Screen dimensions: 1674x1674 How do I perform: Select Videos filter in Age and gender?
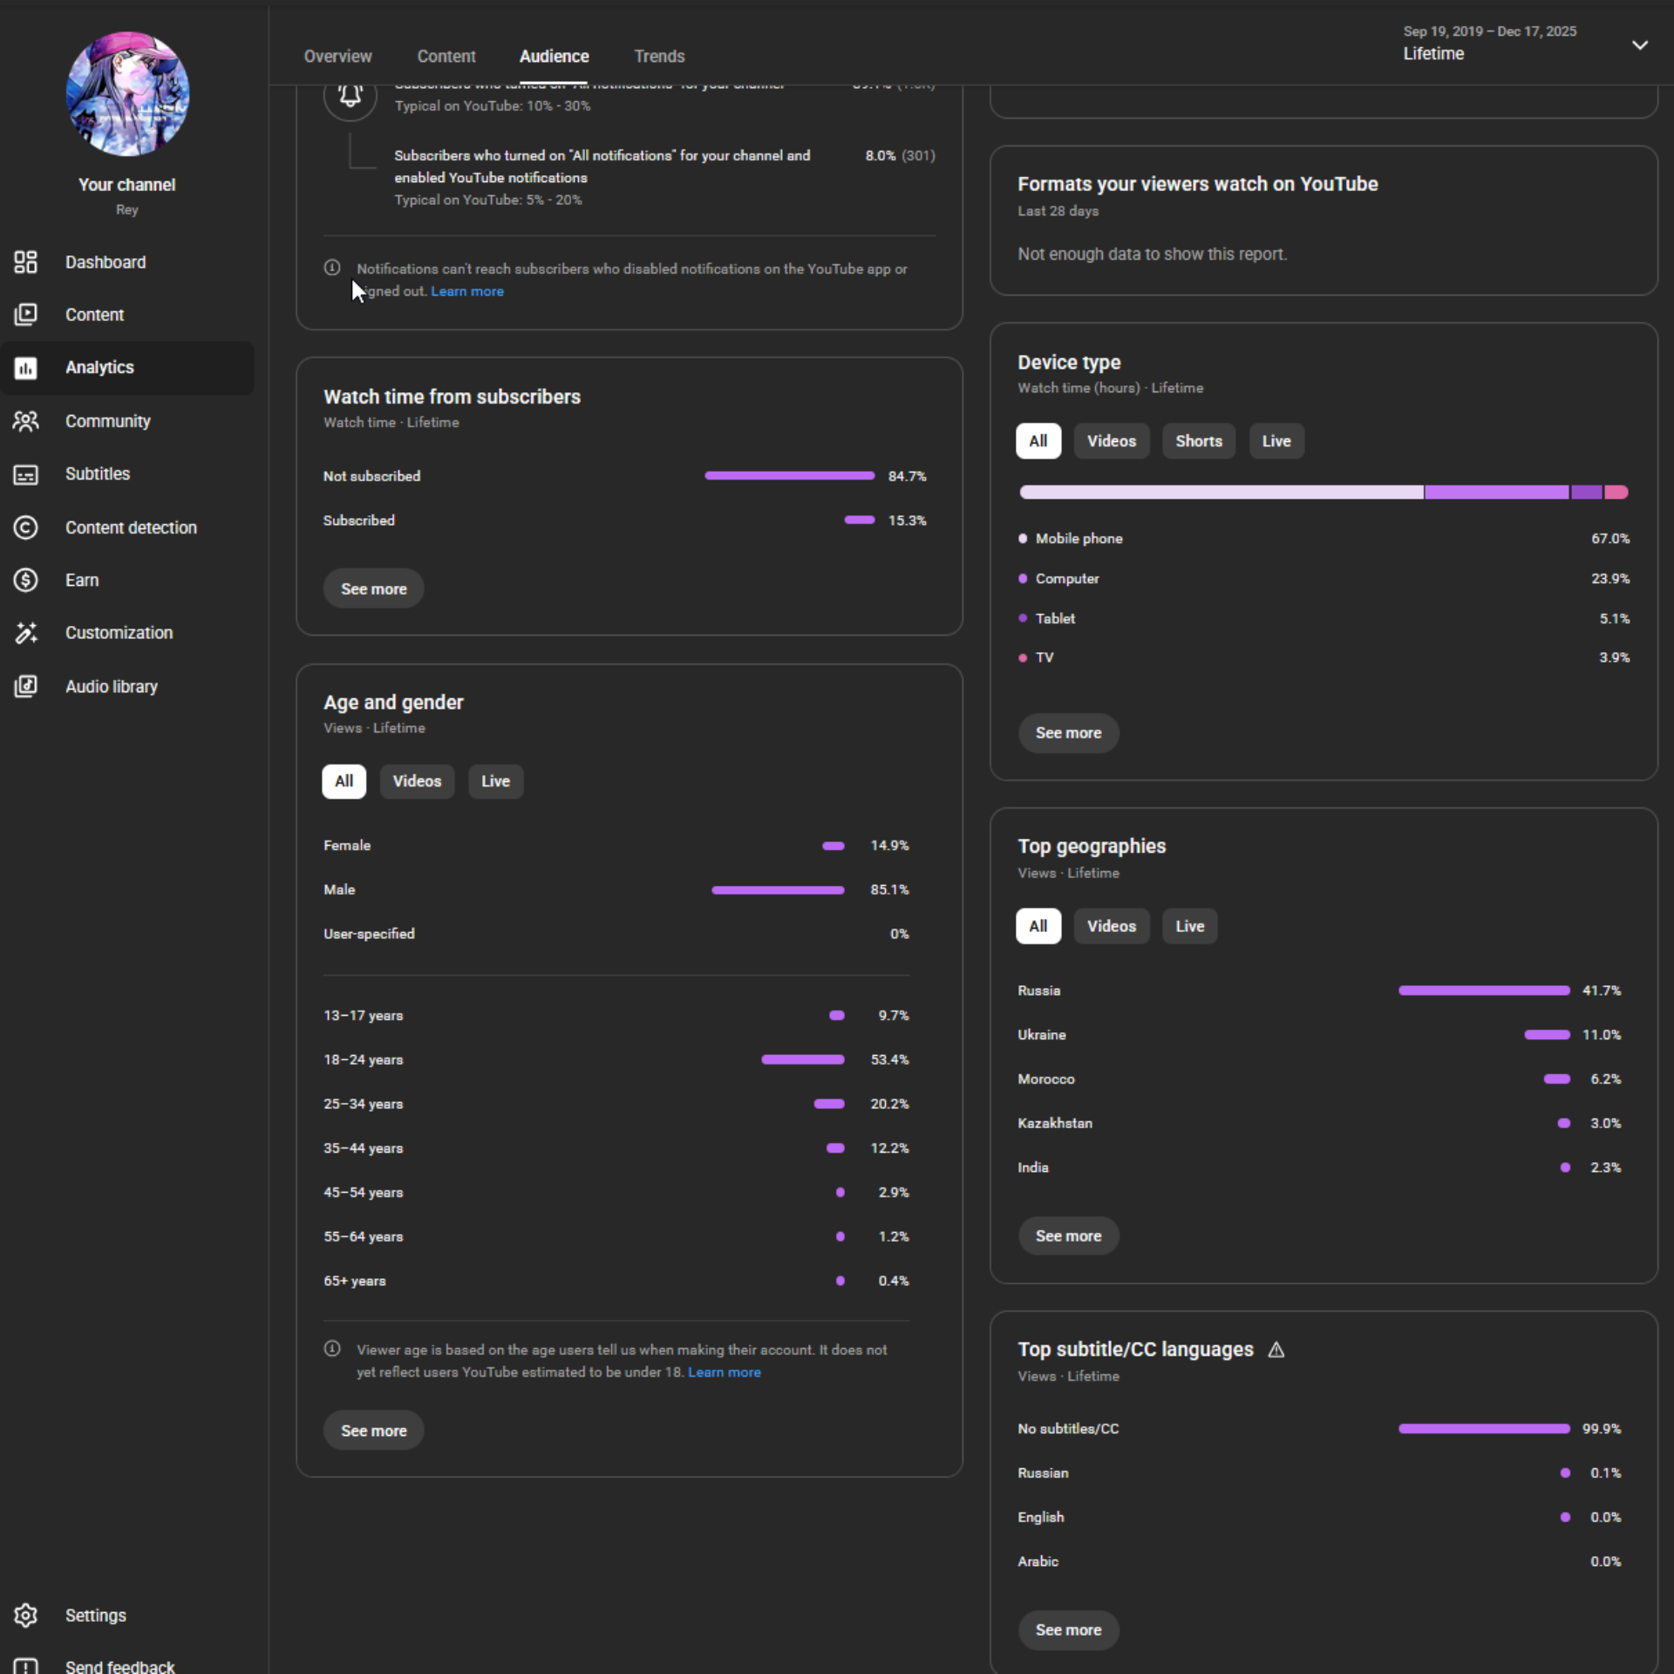[417, 781]
